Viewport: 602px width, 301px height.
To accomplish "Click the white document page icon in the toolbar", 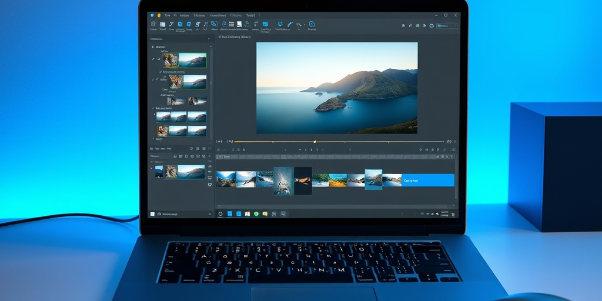I will tap(239, 24).
